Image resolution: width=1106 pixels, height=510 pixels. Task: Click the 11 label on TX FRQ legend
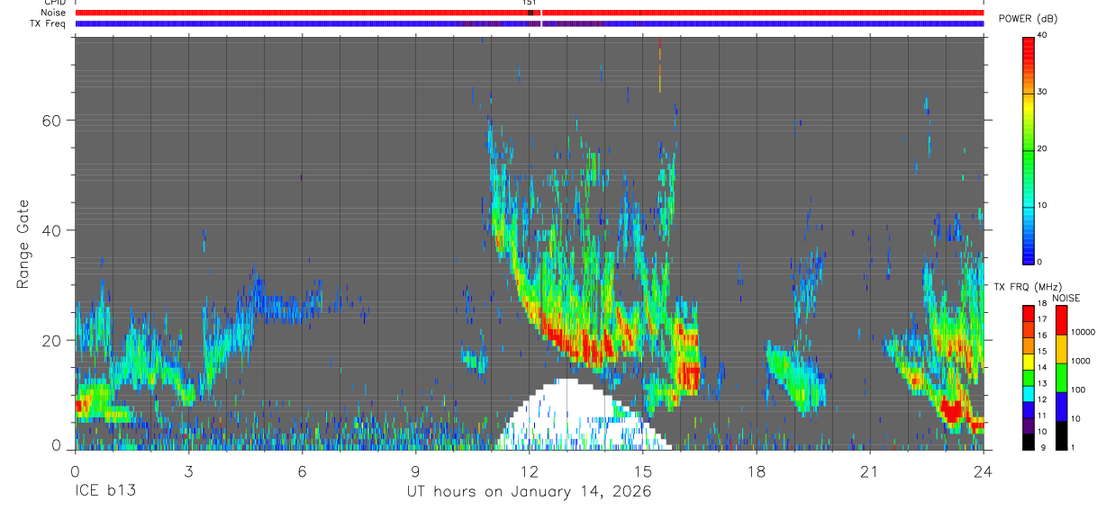pos(1043,416)
